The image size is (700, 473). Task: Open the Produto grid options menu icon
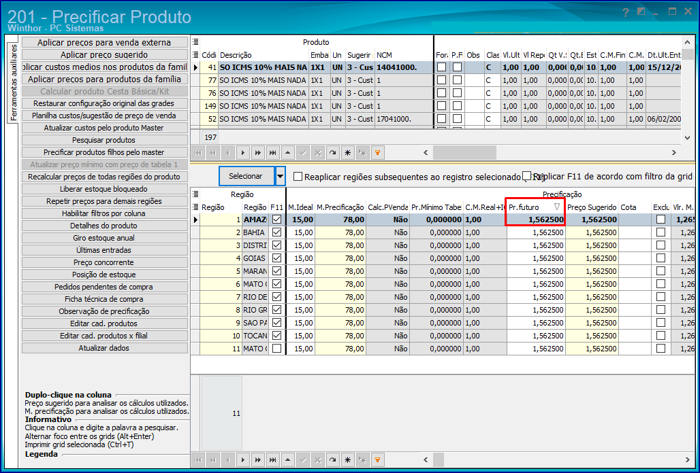coord(195,42)
